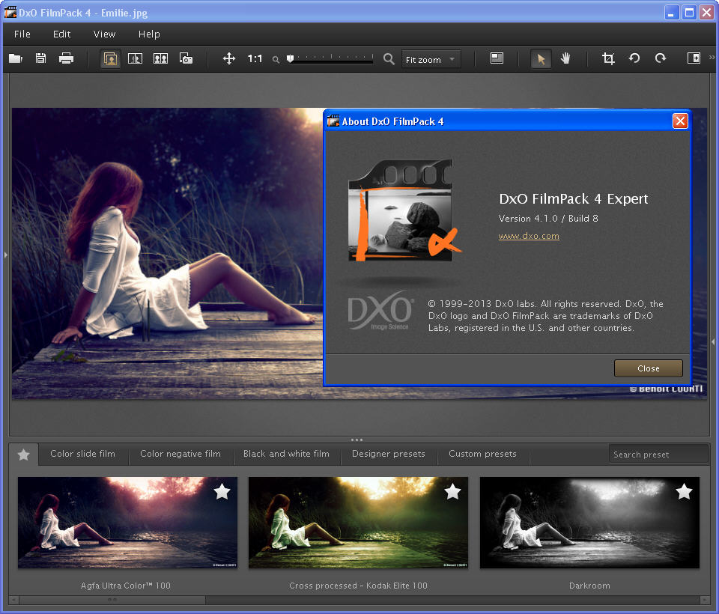Set zoom to 1:1
This screenshot has width=719, height=614.
(255, 58)
